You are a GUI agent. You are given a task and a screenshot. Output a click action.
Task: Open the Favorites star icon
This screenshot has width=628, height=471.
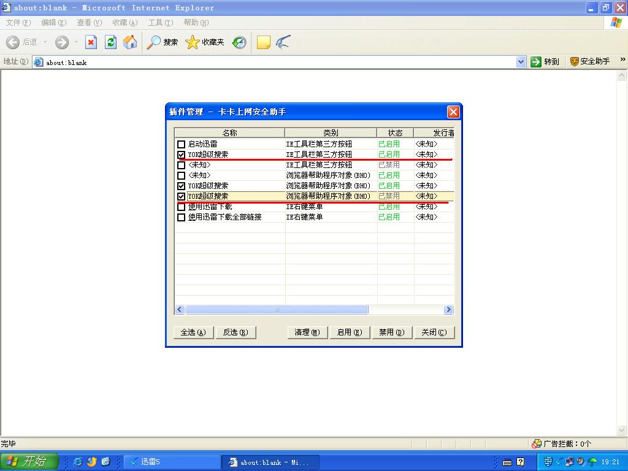click(192, 42)
